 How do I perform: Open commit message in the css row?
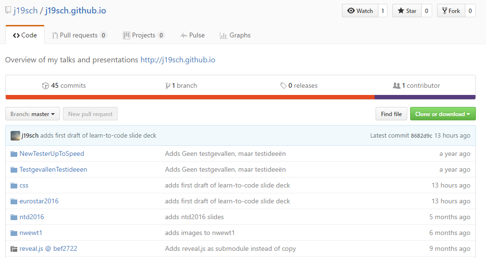click(x=228, y=185)
